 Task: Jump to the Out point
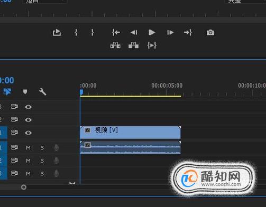click(188, 33)
